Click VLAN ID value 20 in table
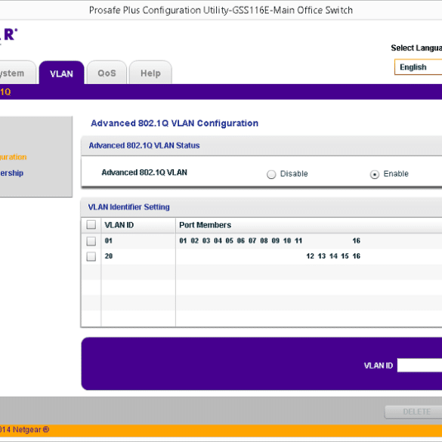The image size is (442, 442). click(x=109, y=256)
